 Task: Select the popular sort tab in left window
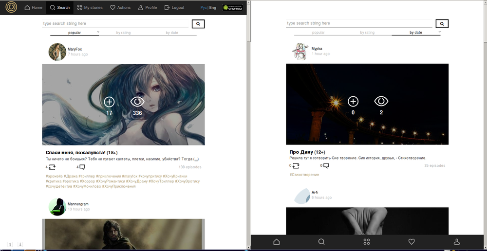point(75,33)
